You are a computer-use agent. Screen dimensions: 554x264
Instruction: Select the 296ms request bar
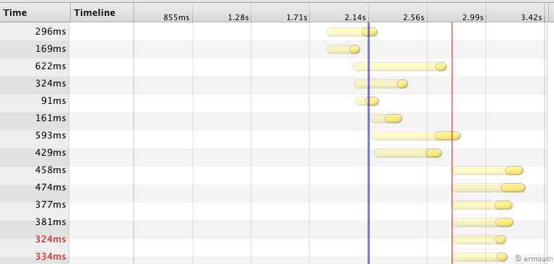click(352, 32)
